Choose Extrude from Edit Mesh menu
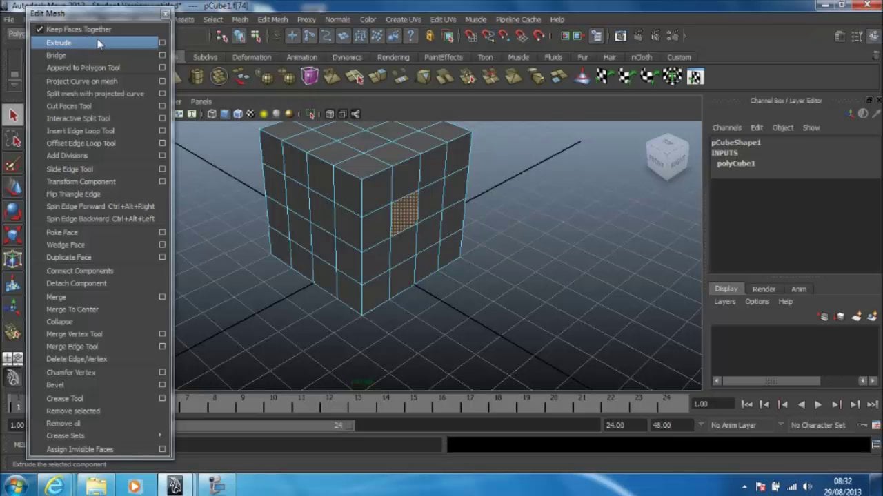 point(93,43)
